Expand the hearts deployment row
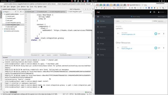Image resolution: width=168 pixels, height=95 pixels. (118, 48)
